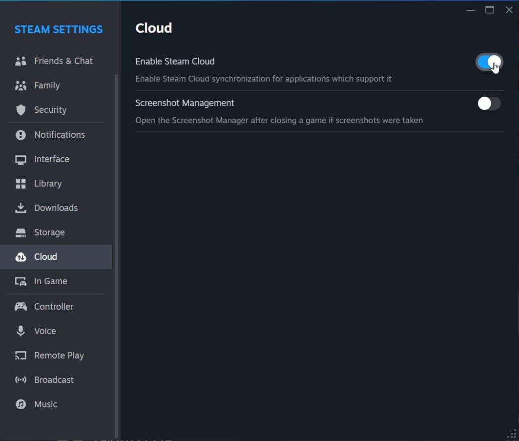
Task: Disable the Enable Steam Cloud toggle
Action: click(489, 62)
